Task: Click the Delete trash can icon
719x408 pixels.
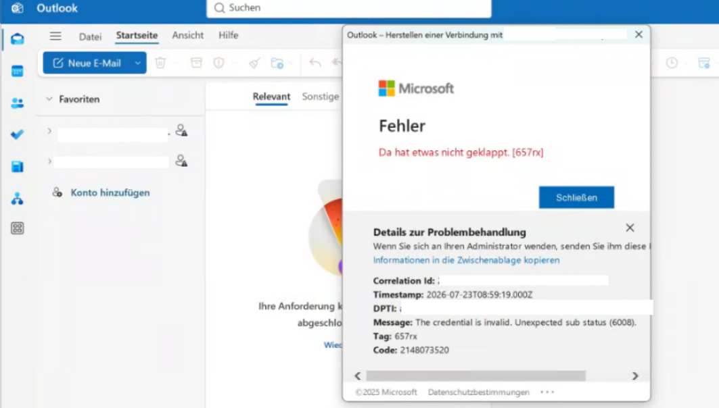Action: pos(160,63)
